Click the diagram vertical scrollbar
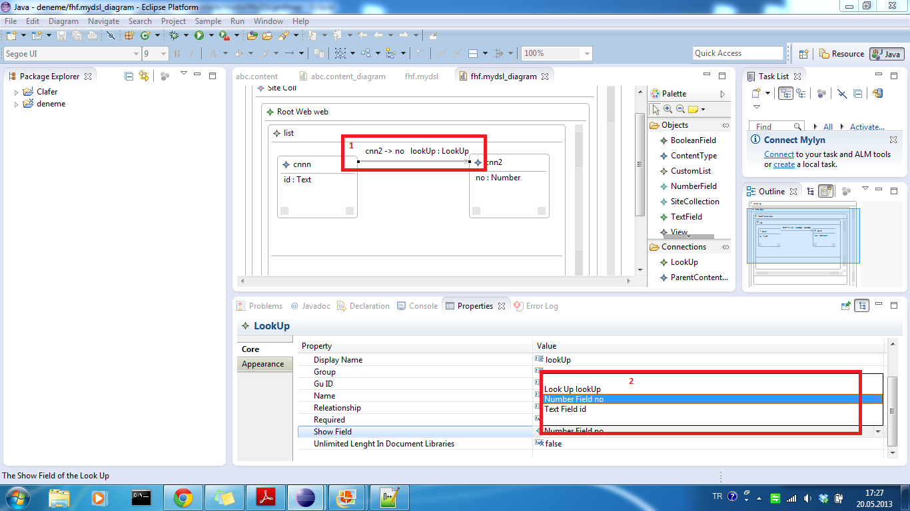Viewport: 910px width, 511px height. click(640, 166)
